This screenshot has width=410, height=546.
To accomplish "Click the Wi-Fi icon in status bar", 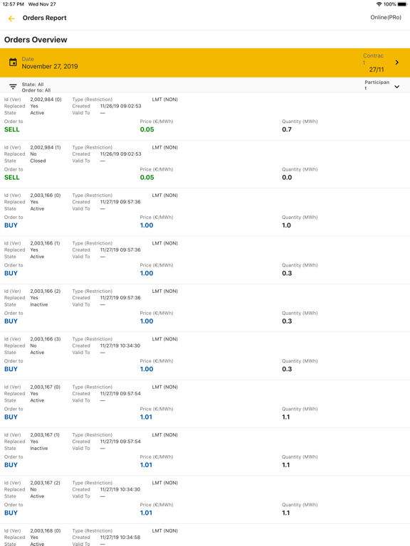I will tap(379, 4).
